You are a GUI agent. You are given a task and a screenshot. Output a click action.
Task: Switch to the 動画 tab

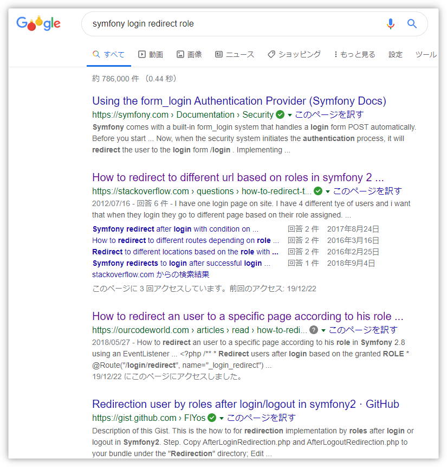click(151, 54)
